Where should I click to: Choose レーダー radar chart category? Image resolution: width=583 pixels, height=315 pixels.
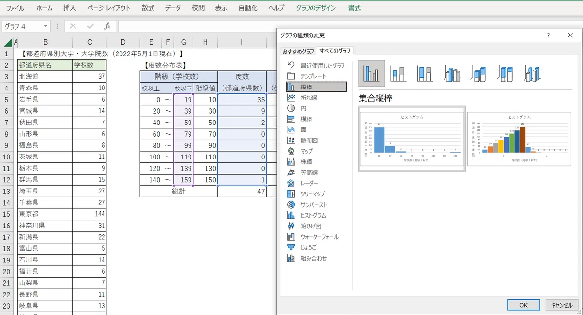pyautogui.click(x=316, y=183)
